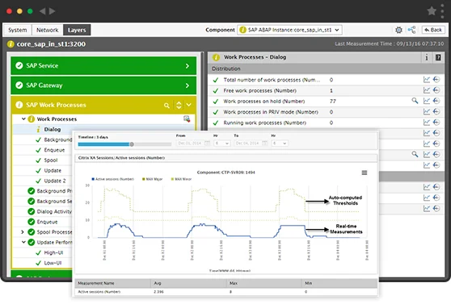451x308 pixels.
Task: Open the chart hamburger menu
Action: click(x=365, y=173)
